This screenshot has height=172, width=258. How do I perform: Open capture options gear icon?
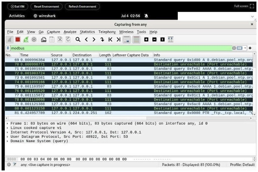[x=34, y=40]
